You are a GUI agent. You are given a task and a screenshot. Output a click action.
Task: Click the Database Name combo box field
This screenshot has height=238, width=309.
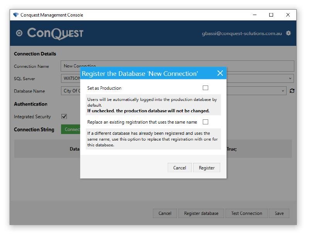(x=173, y=91)
